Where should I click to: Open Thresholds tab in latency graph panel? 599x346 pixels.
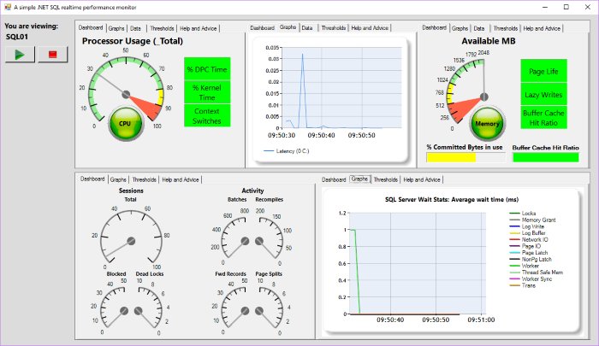(333, 28)
